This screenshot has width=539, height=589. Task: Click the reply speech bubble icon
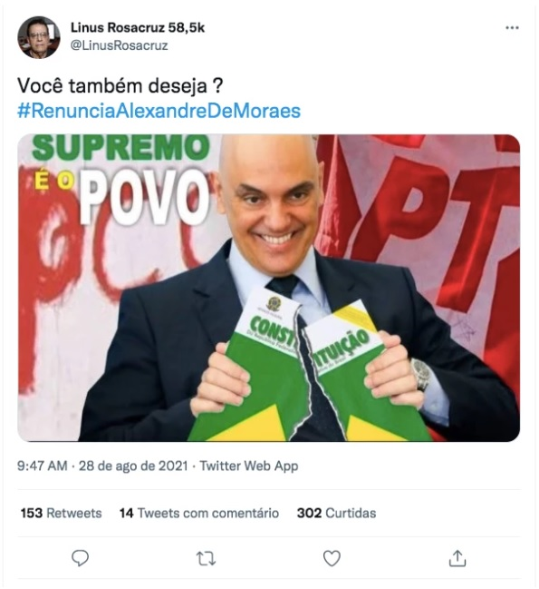pyautogui.click(x=81, y=558)
